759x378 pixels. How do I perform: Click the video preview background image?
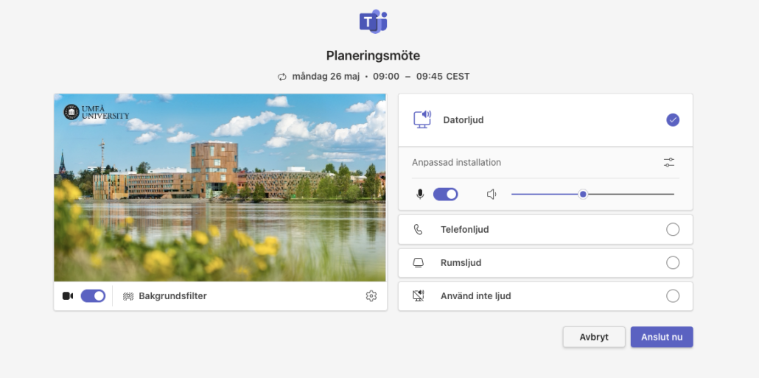click(220, 188)
